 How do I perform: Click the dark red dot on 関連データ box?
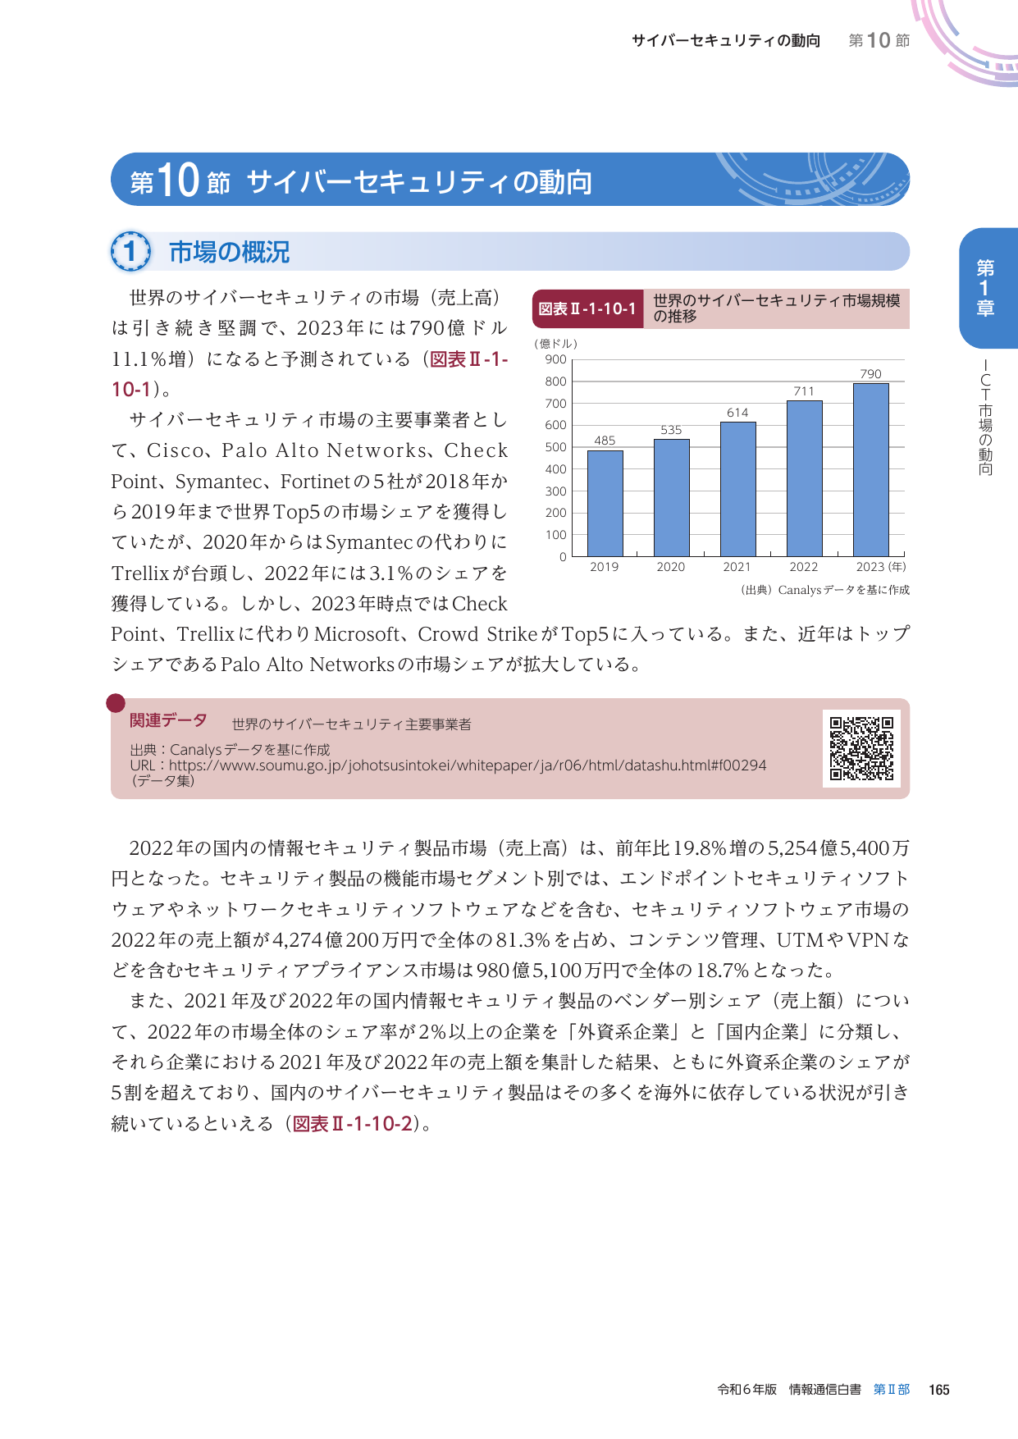click(x=116, y=703)
